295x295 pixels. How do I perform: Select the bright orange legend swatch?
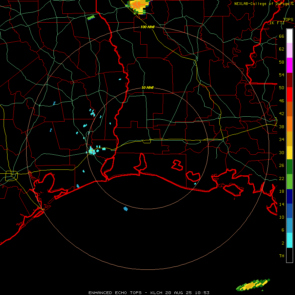(x=289, y=124)
